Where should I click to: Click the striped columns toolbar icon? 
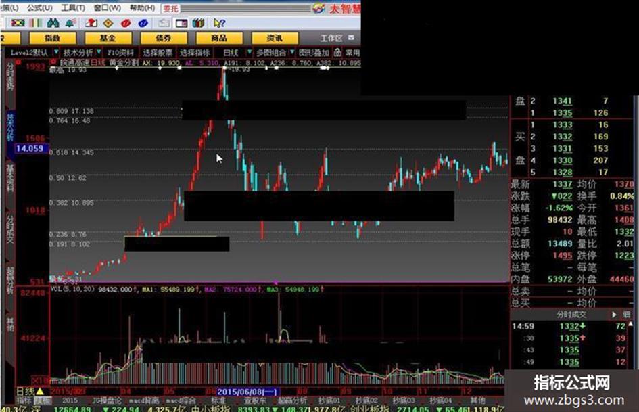click(x=36, y=23)
